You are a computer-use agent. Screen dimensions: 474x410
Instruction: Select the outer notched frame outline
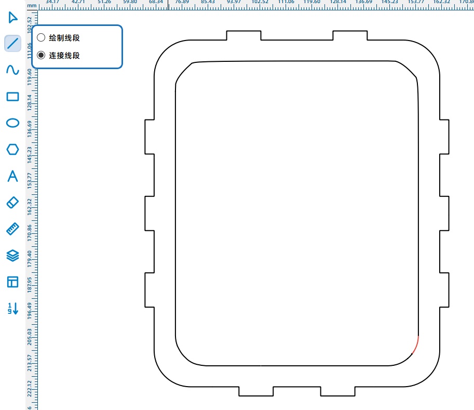(154, 177)
